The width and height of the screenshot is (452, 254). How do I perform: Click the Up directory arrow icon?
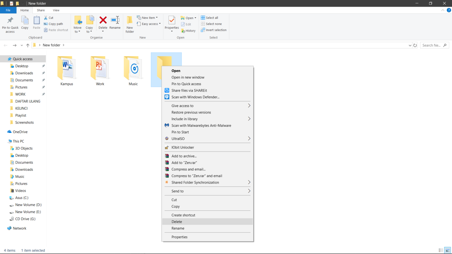point(28,45)
